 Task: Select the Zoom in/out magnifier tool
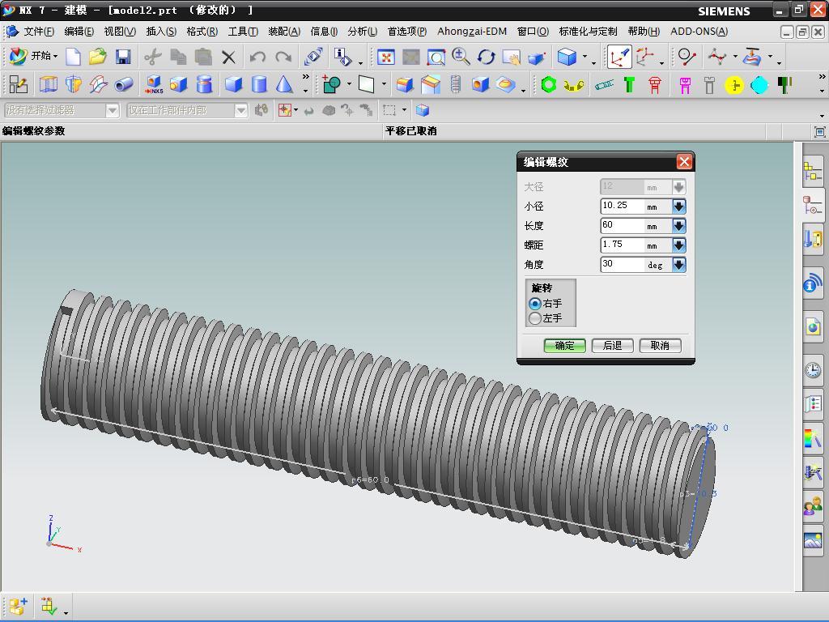coord(461,57)
